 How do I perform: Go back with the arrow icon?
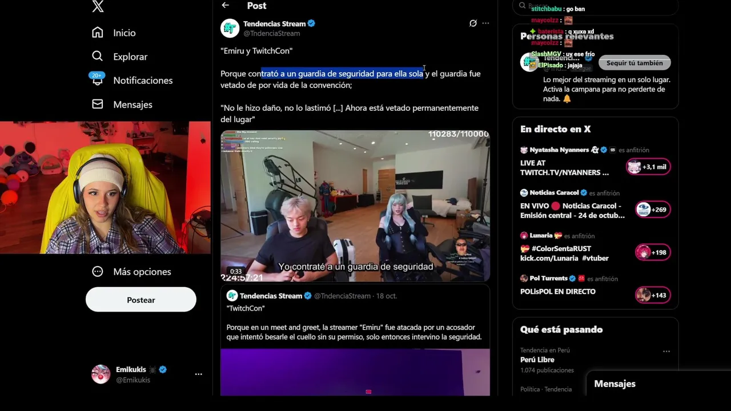click(x=226, y=5)
